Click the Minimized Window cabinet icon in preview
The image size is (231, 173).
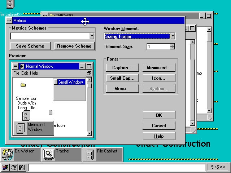(20, 128)
